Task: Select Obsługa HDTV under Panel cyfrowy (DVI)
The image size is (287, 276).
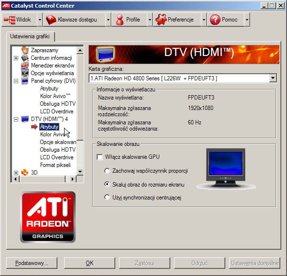Action: click(x=58, y=104)
